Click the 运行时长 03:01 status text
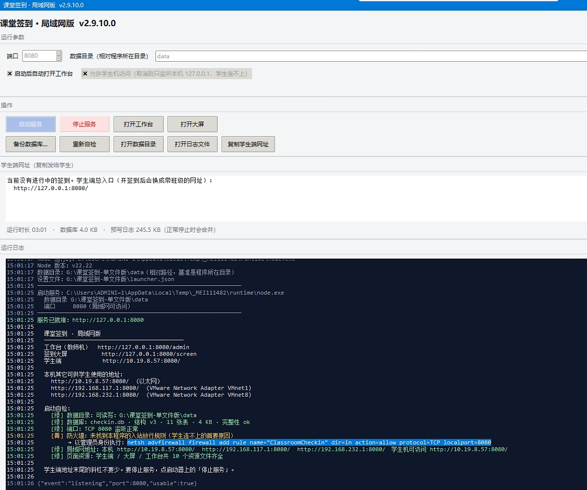Viewport: 587px width, 490px height. [27, 230]
